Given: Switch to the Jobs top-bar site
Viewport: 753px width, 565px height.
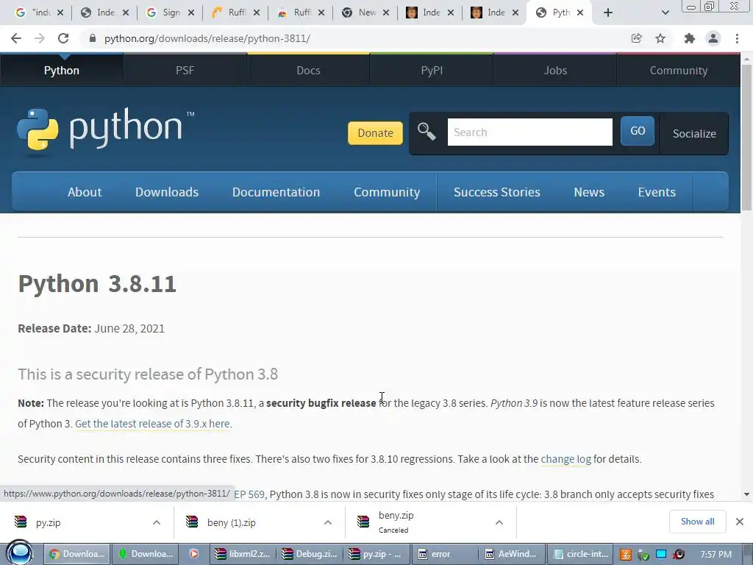Looking at the screenshot, I should point(555,70).
